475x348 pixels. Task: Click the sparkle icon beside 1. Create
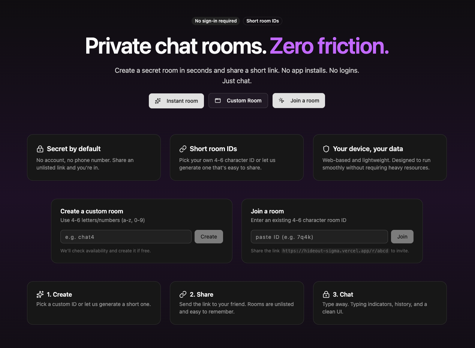click(x=40, y=294)
